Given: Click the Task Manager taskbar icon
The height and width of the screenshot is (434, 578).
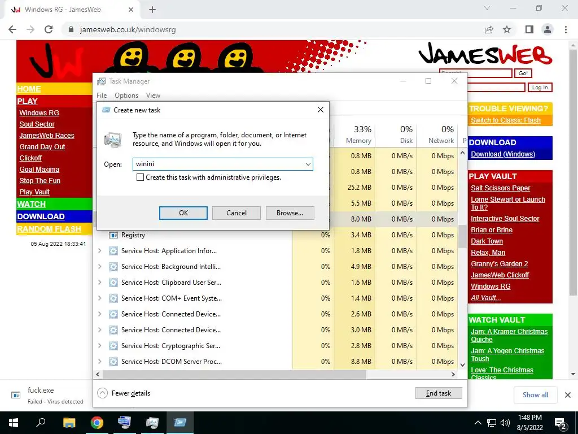Looking at the screenshot, I should 152,423.
